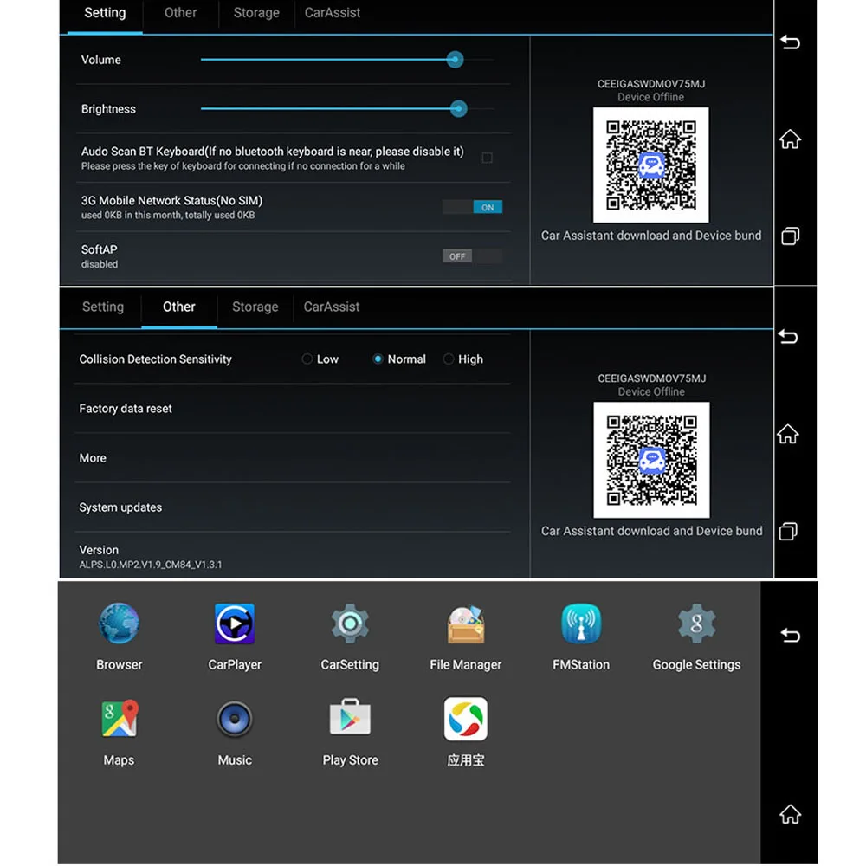Tap Car Assistant download text in top screen
This screenshot has width=866, height=866.
(650, 236)
